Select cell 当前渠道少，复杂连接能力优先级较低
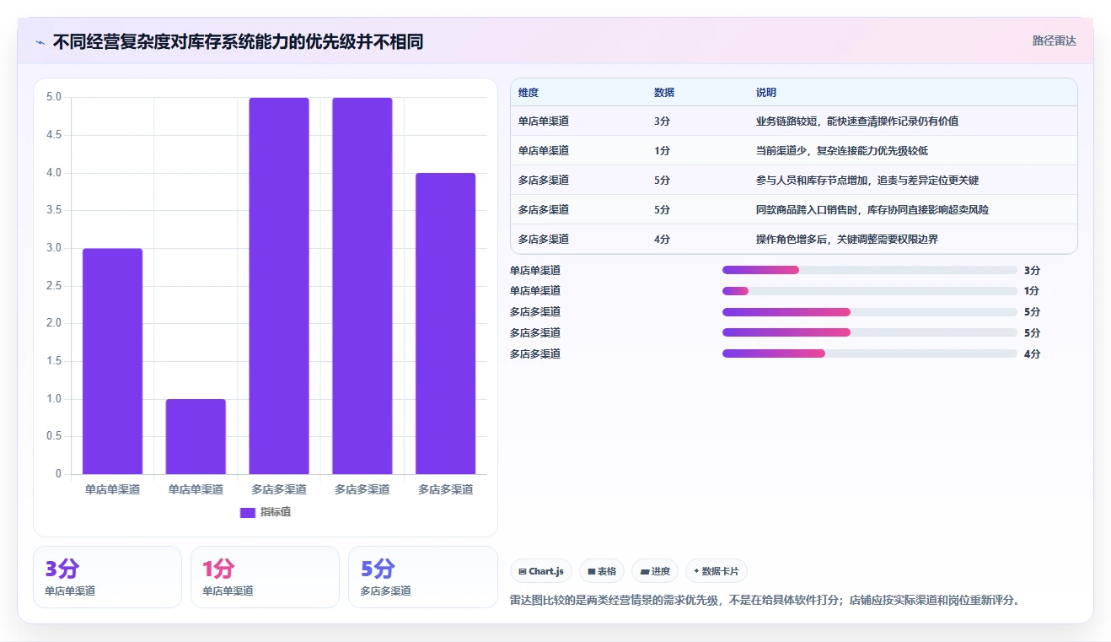The image size is (1111, 642). pos(842,151)
